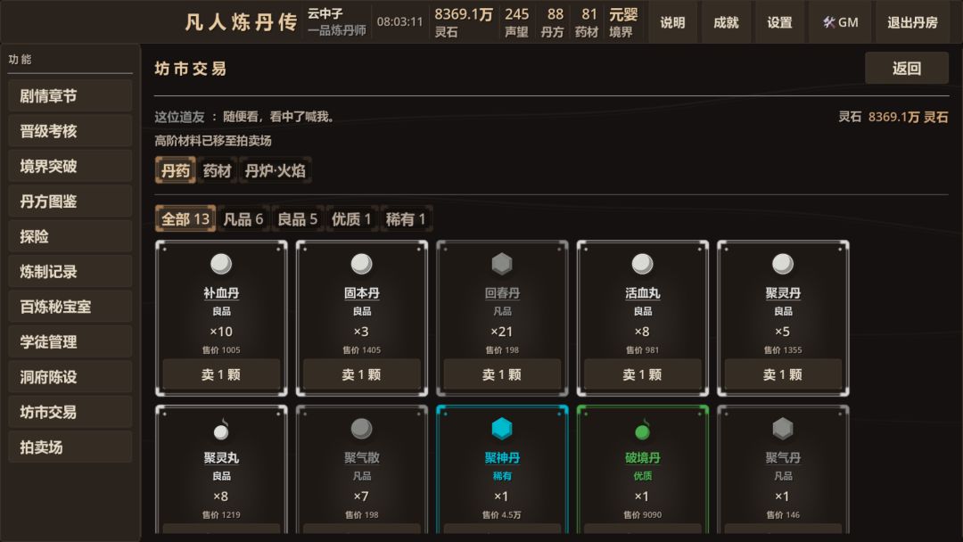Image resolution: width=963 pixels, height=542 pixels.
Task: Open the 成就 achievements page
Action: (726, 22)
